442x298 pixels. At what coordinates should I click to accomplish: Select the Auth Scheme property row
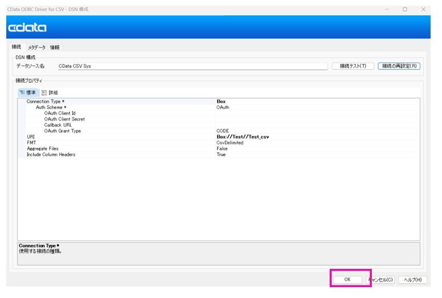point(218,107)
